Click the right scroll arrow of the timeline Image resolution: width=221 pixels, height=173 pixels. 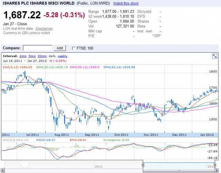point(217,170)
